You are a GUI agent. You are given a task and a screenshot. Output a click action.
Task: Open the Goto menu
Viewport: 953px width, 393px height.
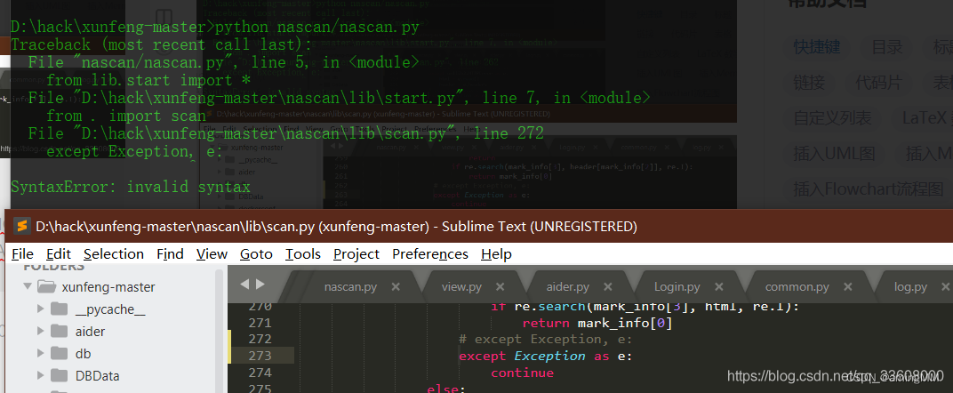[x=256, y=254]
